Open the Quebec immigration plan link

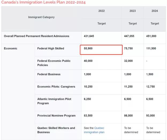(94, 130)
